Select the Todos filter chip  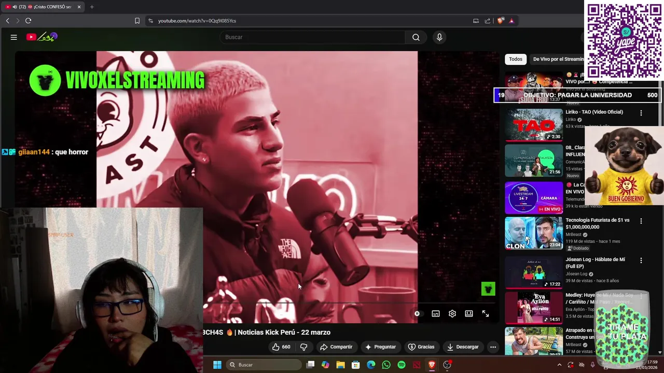pyautogui.click(x=516, y=59)
